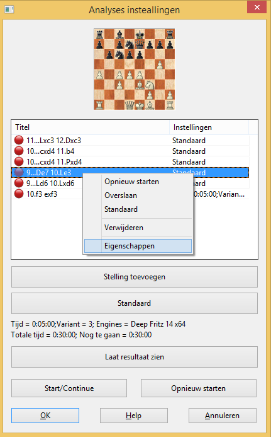Select the row 11...Lxc3 12.Dxc3
The height and width of the screenshot is (437, 271).
pyautogui.click(x=130, y=140)
